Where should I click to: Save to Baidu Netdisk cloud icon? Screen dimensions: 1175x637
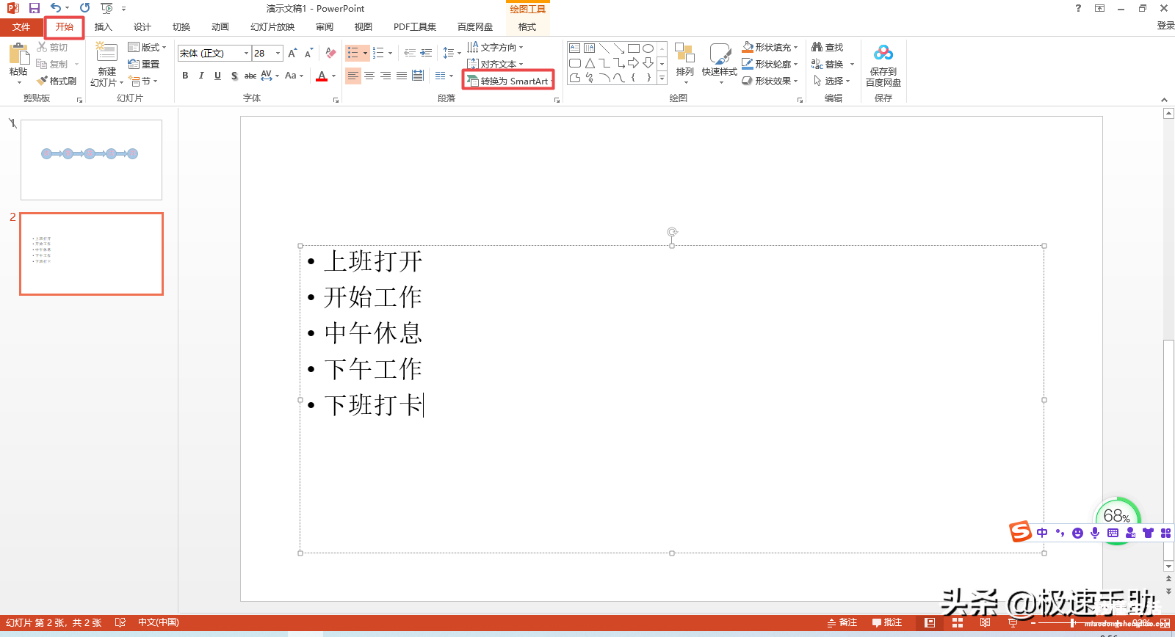pos(883,53)
